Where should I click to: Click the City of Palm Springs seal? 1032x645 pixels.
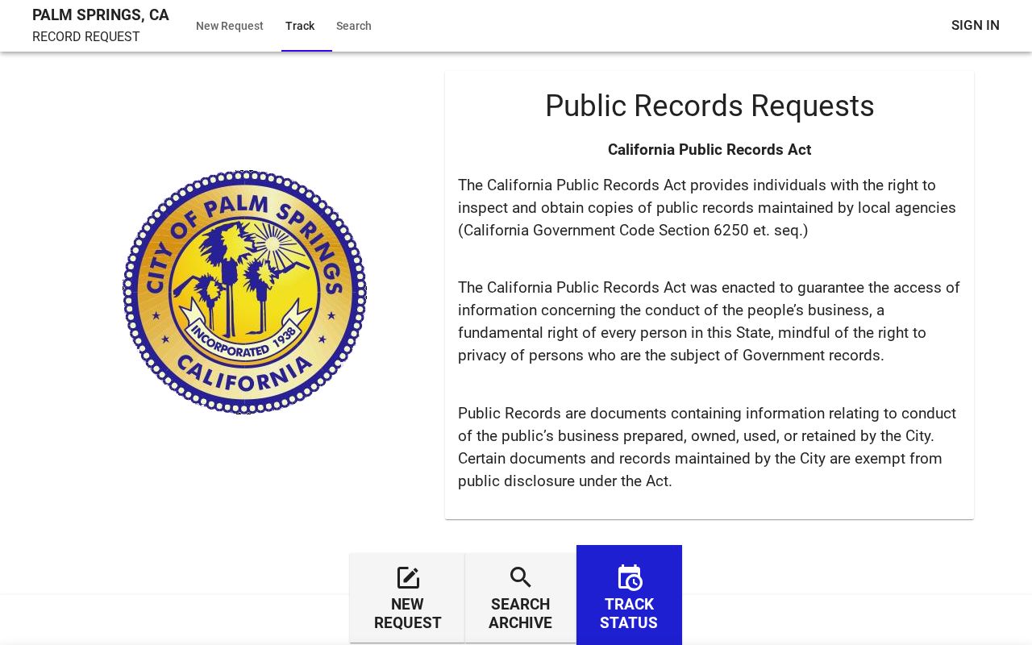coord(244,292)
